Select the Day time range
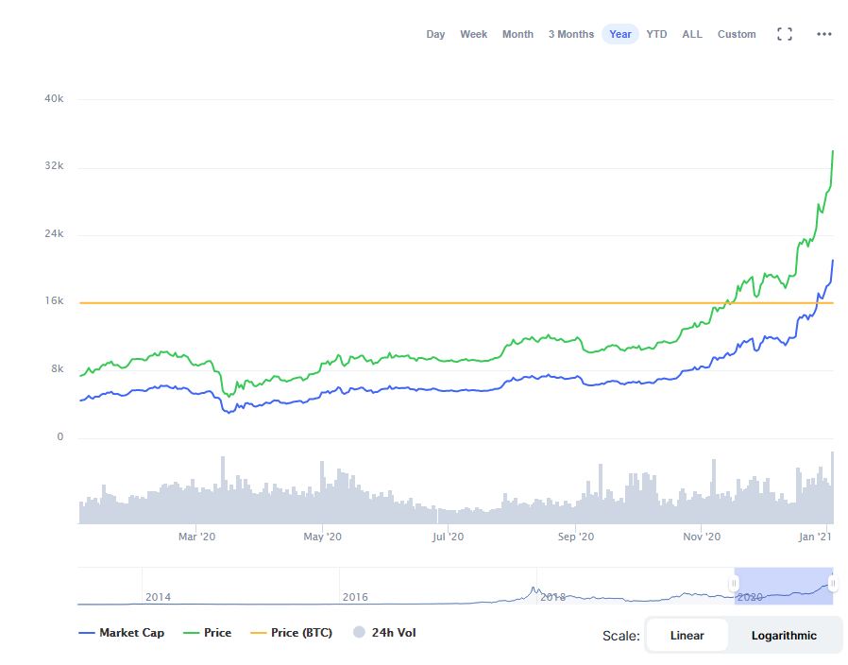This screenshot has width=848, height=665. click(435, 34)
